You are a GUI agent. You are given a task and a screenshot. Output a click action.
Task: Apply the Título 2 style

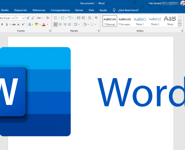point(155,21)
